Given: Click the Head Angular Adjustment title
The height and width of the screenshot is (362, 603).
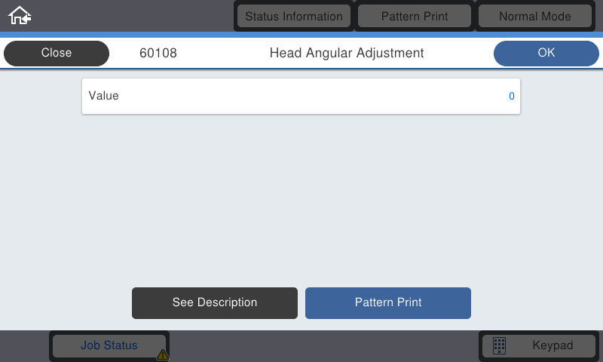Looking at the screenshot, I should pos(347,53).
